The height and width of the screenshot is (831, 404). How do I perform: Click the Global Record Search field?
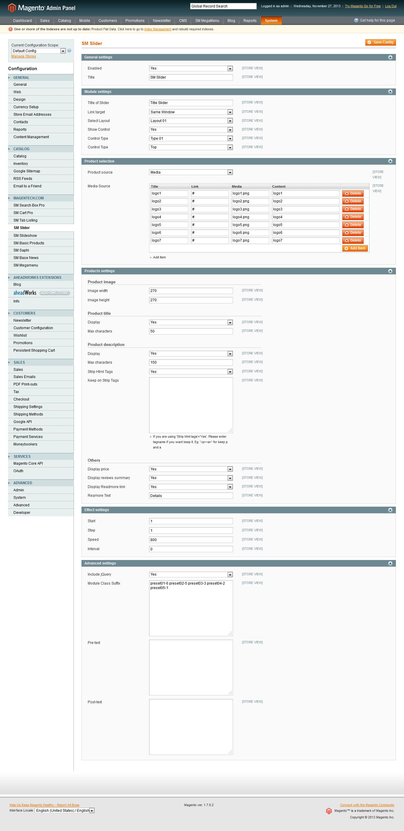click(x=223, y=6)
